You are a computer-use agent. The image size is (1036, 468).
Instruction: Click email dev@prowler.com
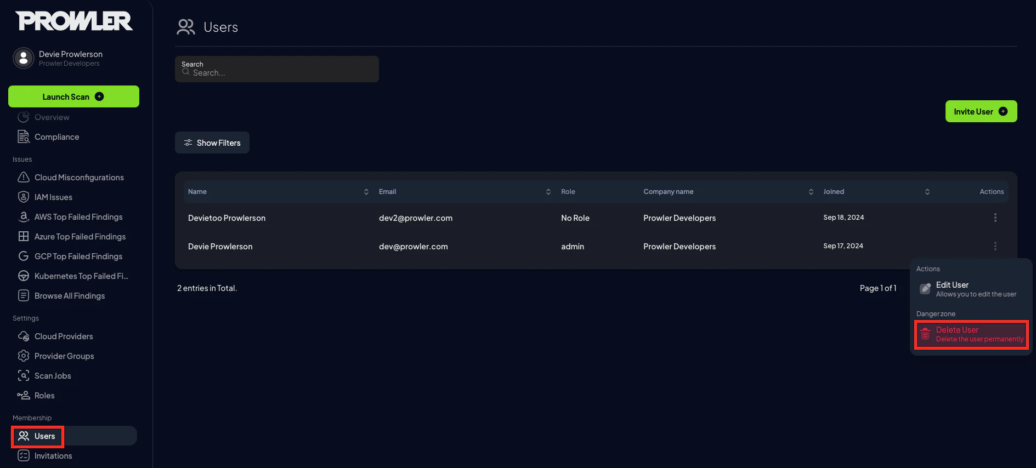tap(414, 247)
